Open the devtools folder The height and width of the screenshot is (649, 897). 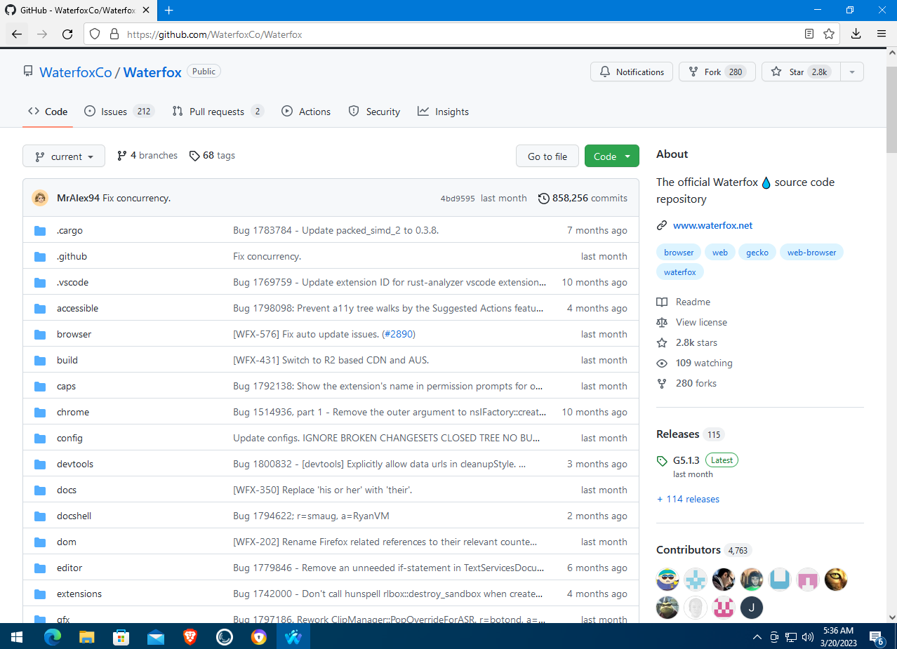coord(75,464)
